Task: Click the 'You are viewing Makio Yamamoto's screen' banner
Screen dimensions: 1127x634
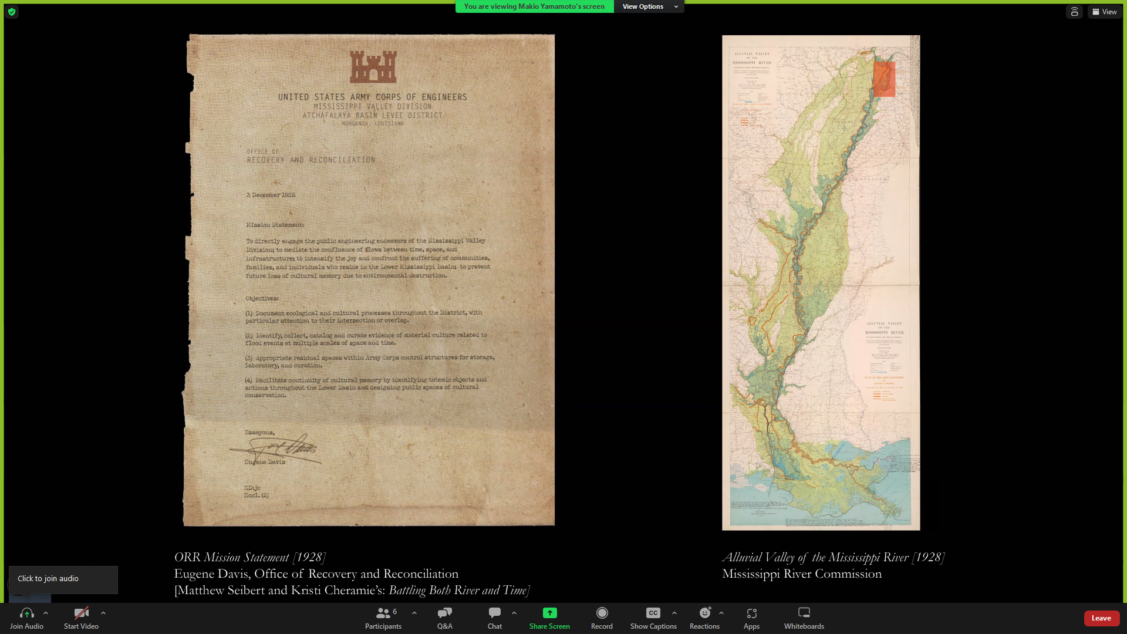Action: (534, 6)
